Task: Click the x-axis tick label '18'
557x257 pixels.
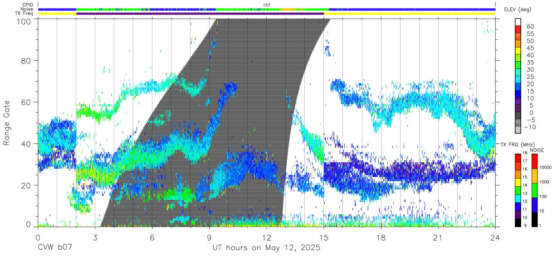Action: 381,238
